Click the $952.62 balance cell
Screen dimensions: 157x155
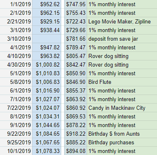(46, 4)
